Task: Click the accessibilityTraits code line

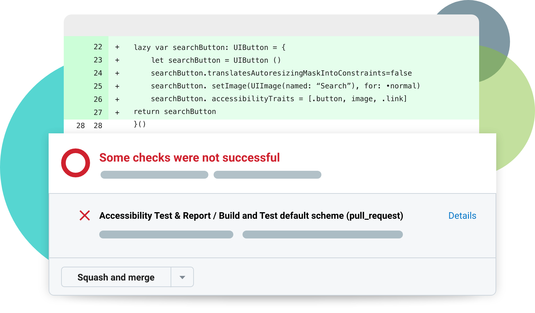Action: coord(279,99)
